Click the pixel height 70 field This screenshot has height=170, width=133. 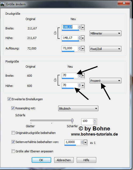[70, 85]
